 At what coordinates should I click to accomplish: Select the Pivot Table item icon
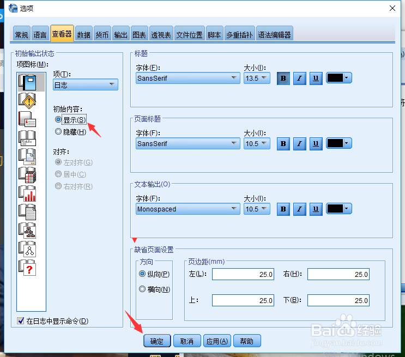[28, 175]
